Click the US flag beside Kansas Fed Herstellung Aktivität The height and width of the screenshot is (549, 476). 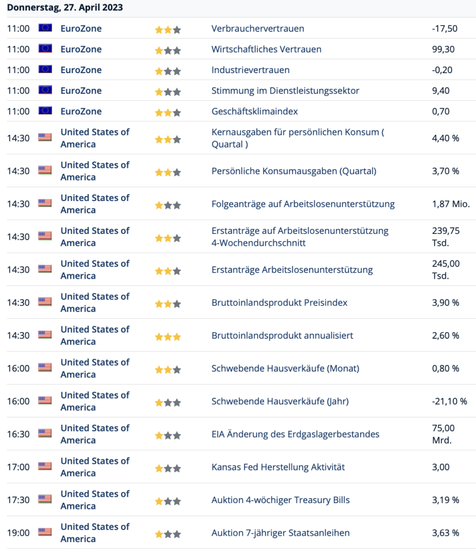point(45,466)
